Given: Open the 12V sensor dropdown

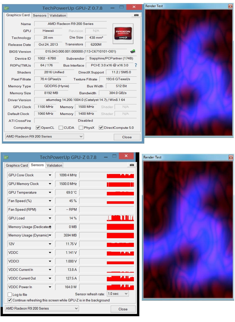Looking at the screenshot, I should [50, 244].
